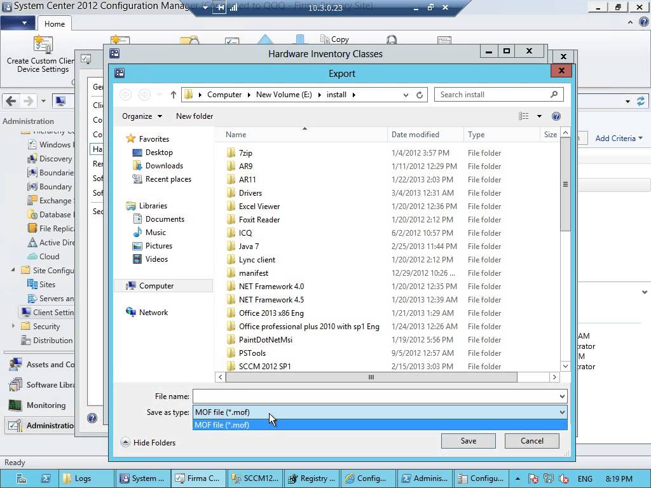Click into the File name input field

(x=375, y=396)
